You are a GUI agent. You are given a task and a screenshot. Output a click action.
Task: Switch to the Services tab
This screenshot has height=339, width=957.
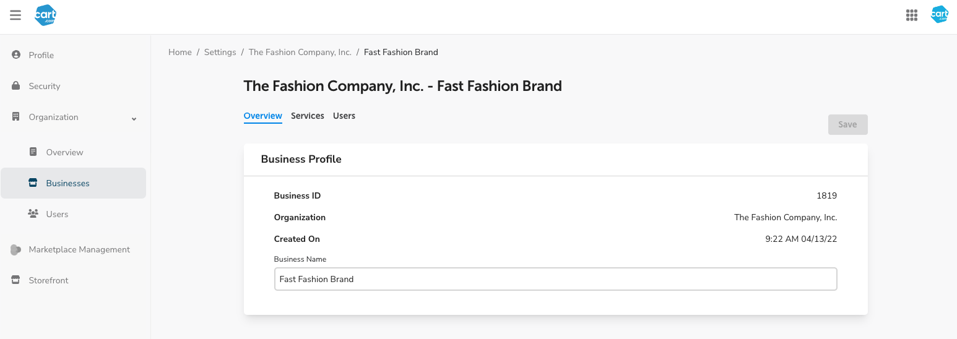tap(308, 116)
